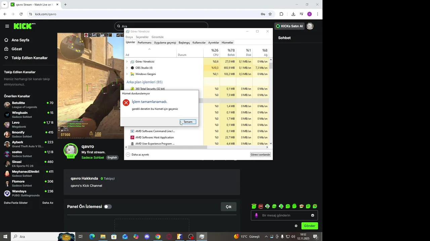Show more channels with Daha Fazla Göster

(x=16, y=203)
